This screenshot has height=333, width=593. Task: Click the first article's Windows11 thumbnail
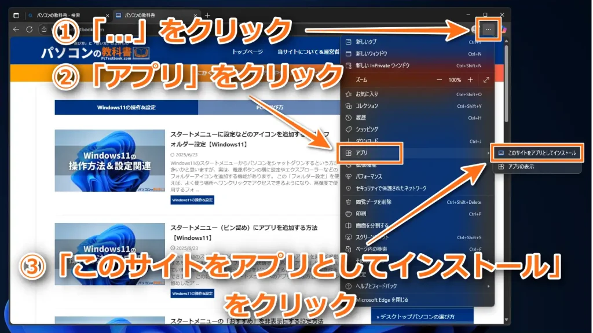(x=109, y=160)
